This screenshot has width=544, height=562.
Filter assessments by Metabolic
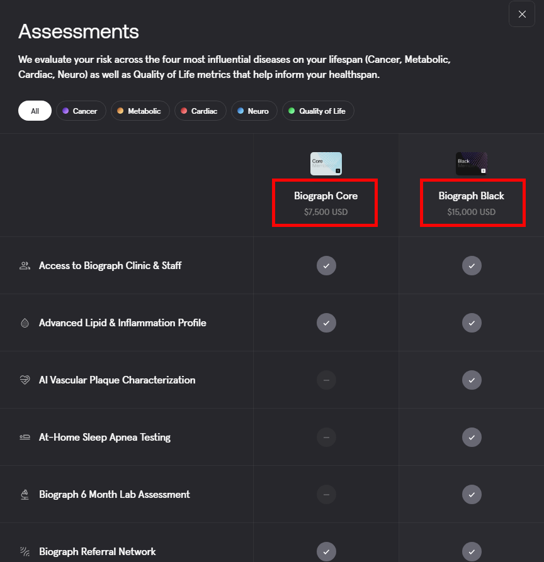pyautogui.click(x=140, y=111)
